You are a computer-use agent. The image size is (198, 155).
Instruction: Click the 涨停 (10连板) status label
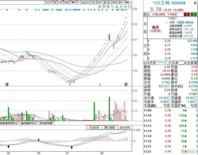tap(156, 29)
